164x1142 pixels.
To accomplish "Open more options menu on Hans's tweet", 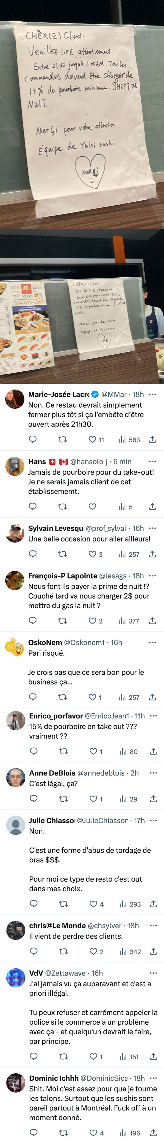I will pos(153,461).
